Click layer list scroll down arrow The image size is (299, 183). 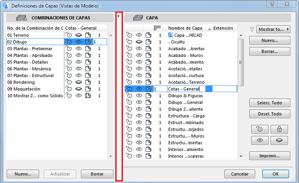click(241, 156)
